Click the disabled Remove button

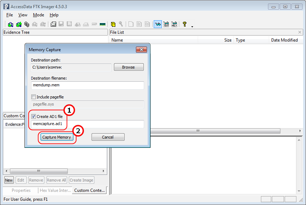coord(36,180)
